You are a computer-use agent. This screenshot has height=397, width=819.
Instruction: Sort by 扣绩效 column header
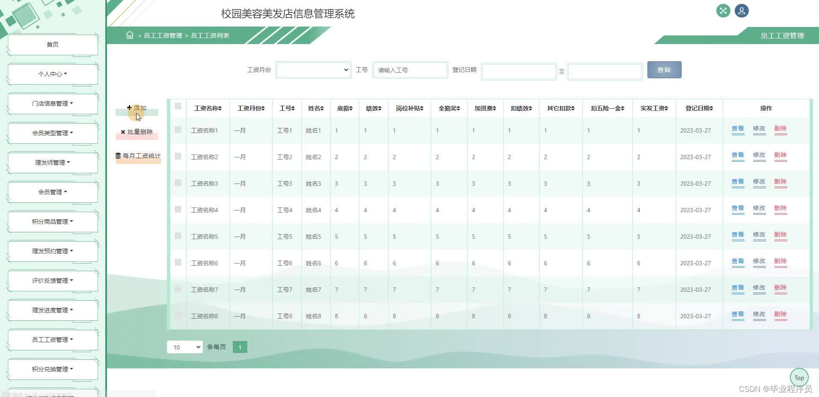point(521,109)
